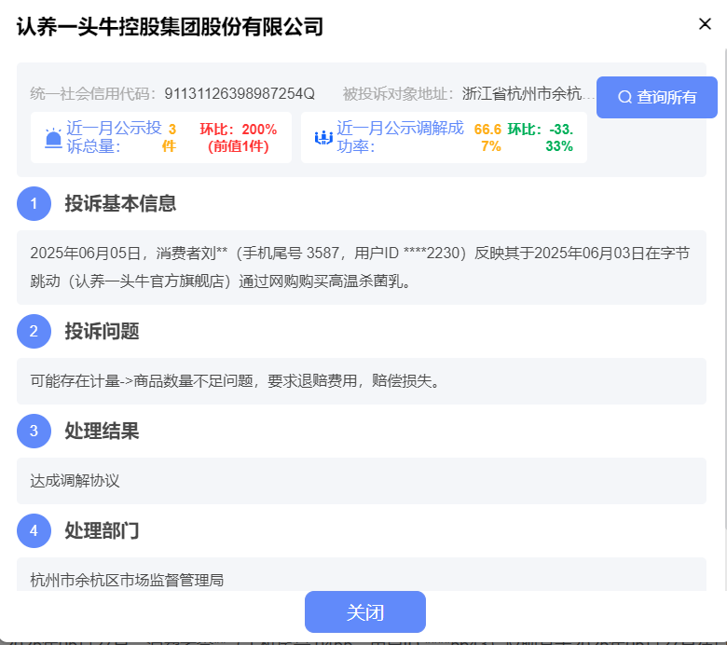
Task: Click step 2 circle beside 投诉问题
Action: [x=34, y=331]
